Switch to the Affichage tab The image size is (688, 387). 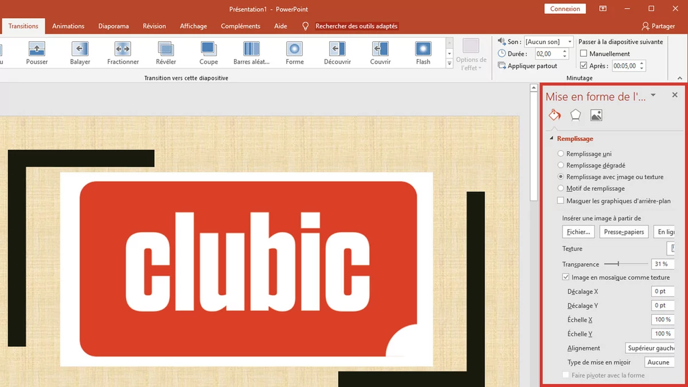(x=193, y=26)
